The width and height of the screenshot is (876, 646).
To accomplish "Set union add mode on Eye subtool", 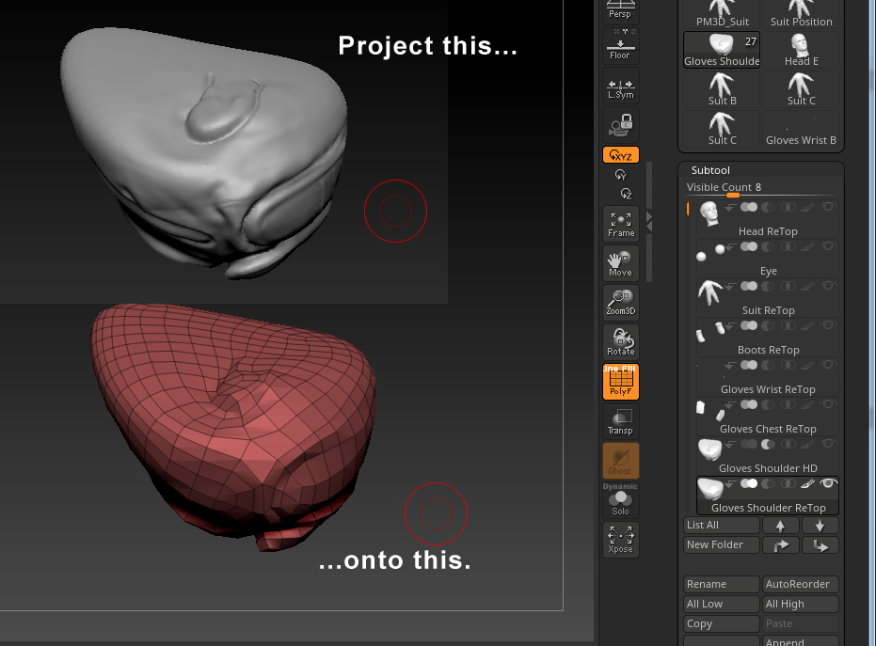I will click(749, 246).
